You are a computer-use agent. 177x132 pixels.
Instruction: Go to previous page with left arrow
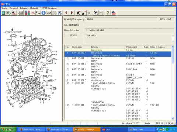coord(66,13)
